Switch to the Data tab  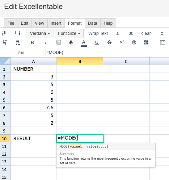click(93, 23)
